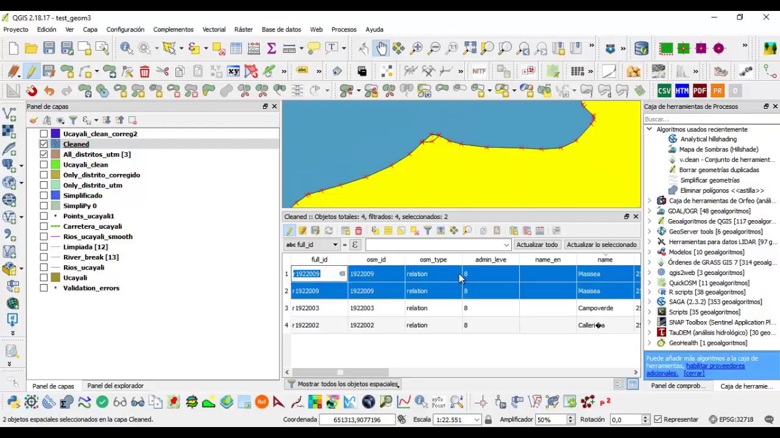Enable the Rios_ucayali layer checkbox

pyautogui.click(x=44, y=268)
